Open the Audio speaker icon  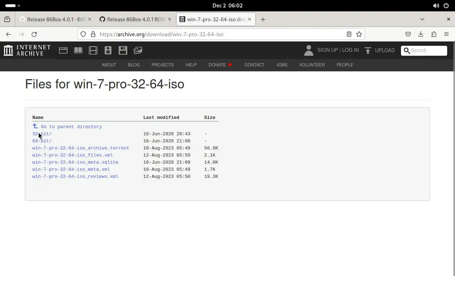pos(108,50)
